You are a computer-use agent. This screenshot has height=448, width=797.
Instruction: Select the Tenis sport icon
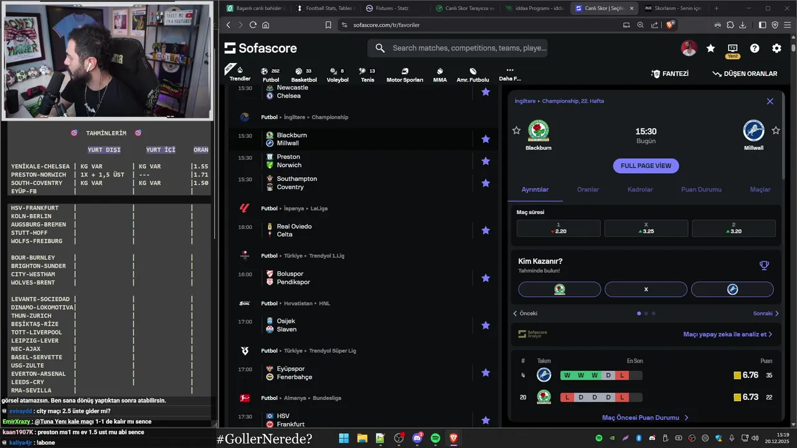[367, 75]
